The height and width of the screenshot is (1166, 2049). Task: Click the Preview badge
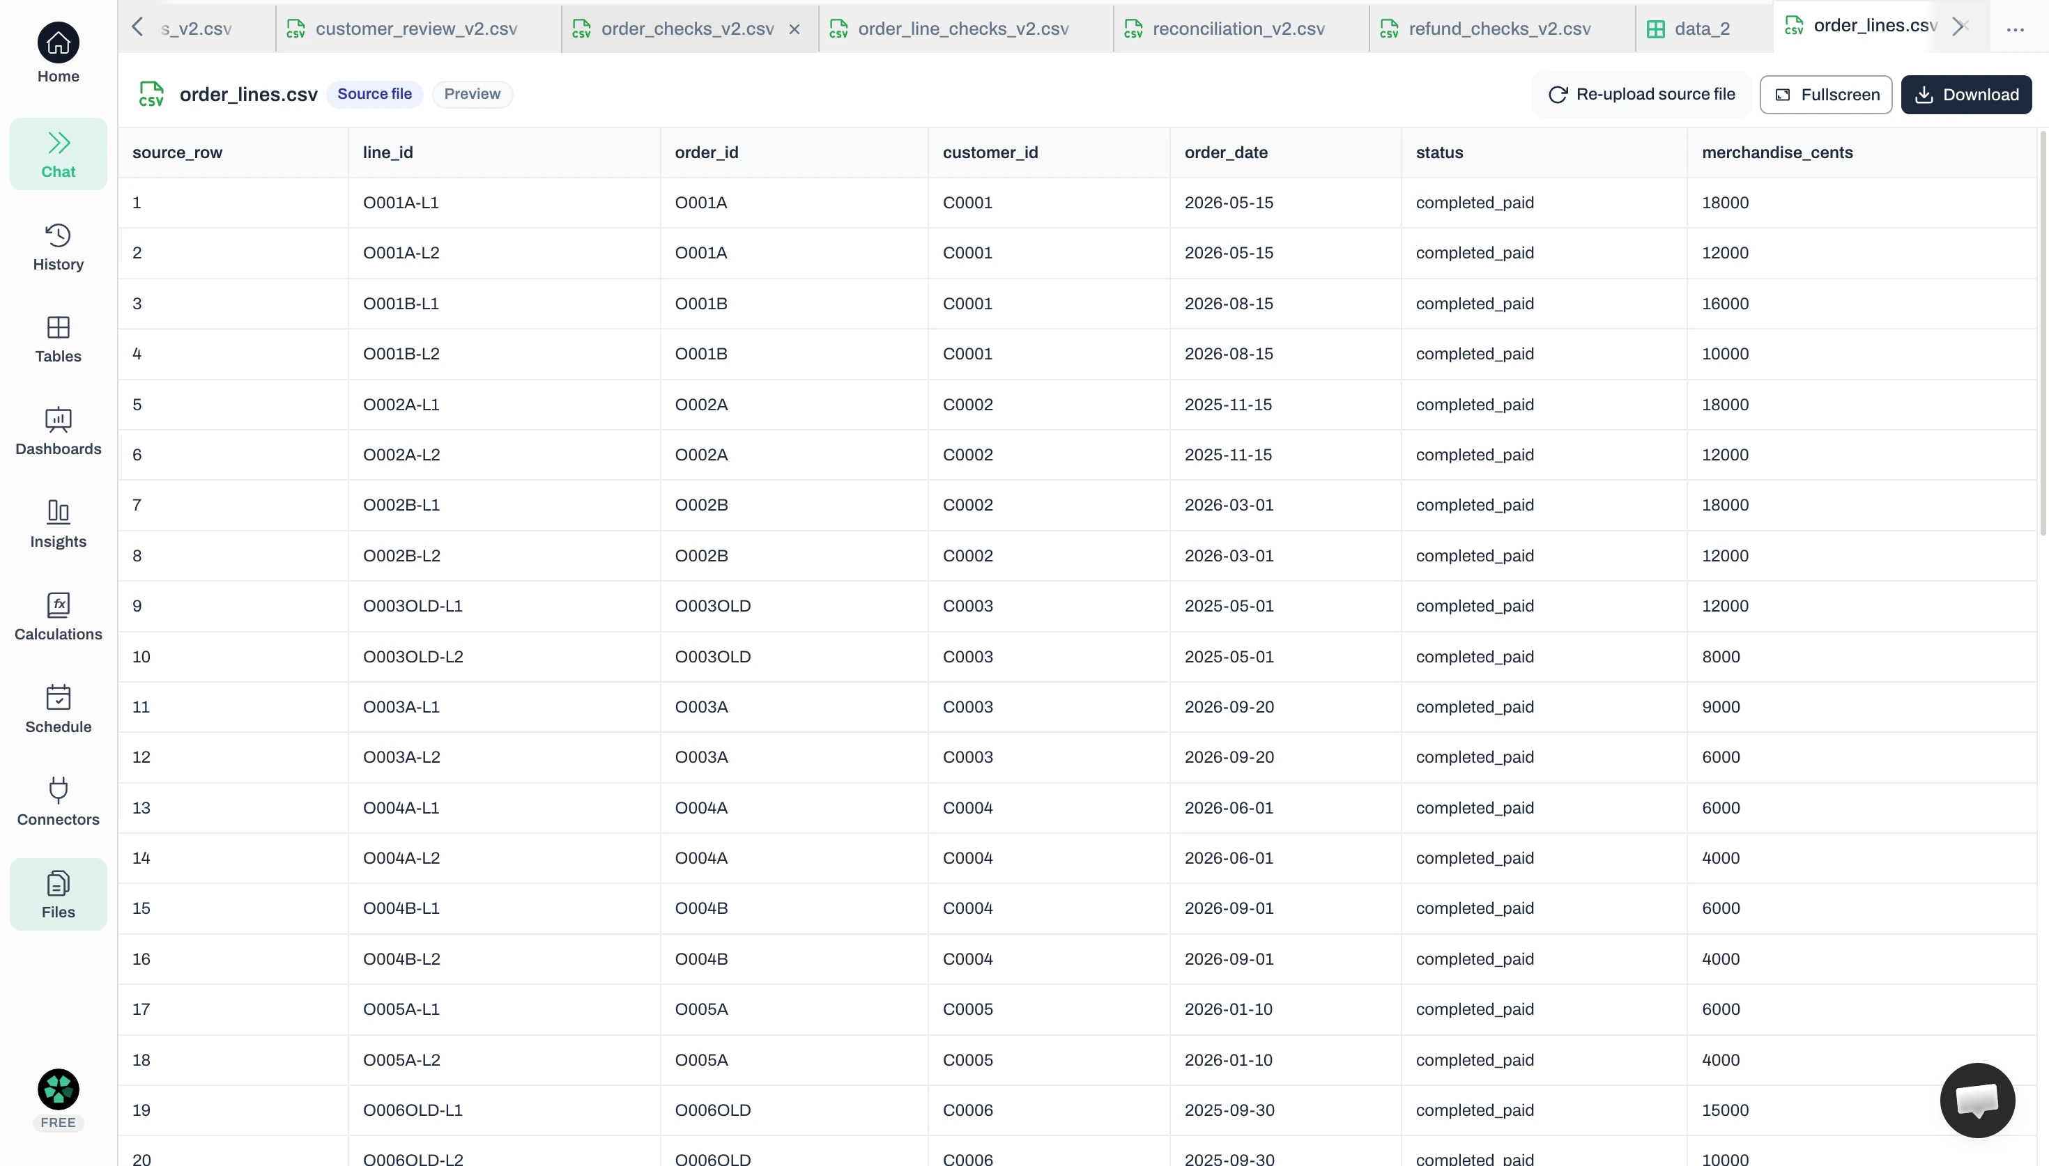coord(472,94)
